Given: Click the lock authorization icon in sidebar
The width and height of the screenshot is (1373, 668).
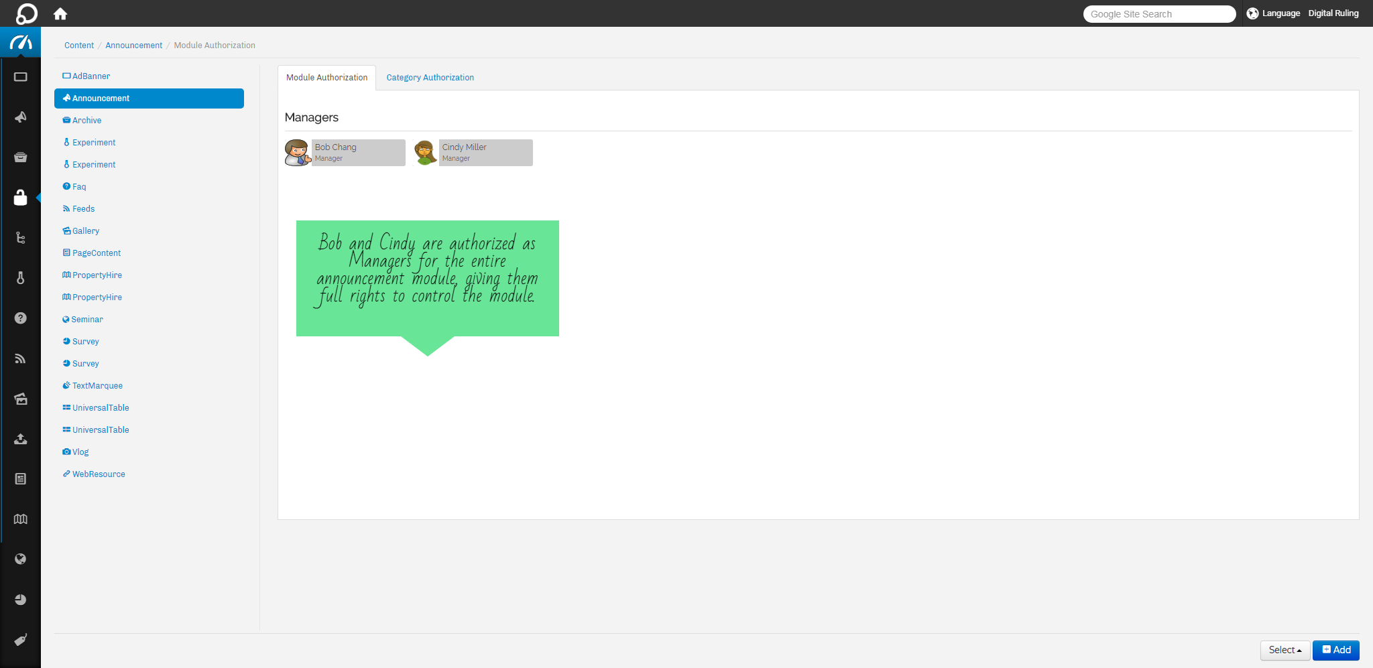Looking at the screenshot, I should coord(21,198).
